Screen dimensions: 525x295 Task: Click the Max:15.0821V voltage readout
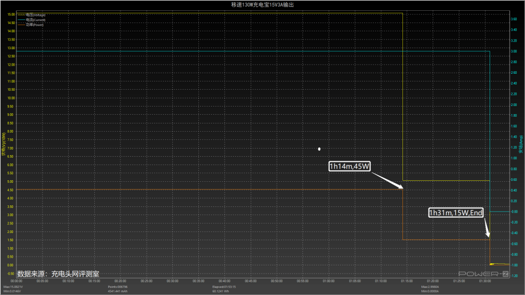[13, 287]
